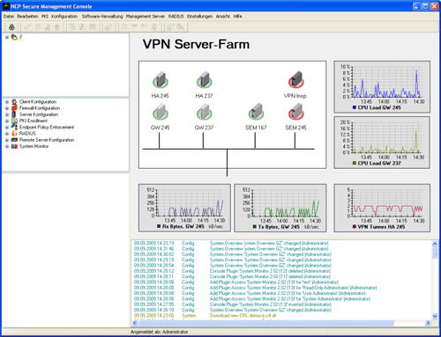Open the Konfiguration menu
The height and width of the screenshot is (337, 441).
click(64, 17)
